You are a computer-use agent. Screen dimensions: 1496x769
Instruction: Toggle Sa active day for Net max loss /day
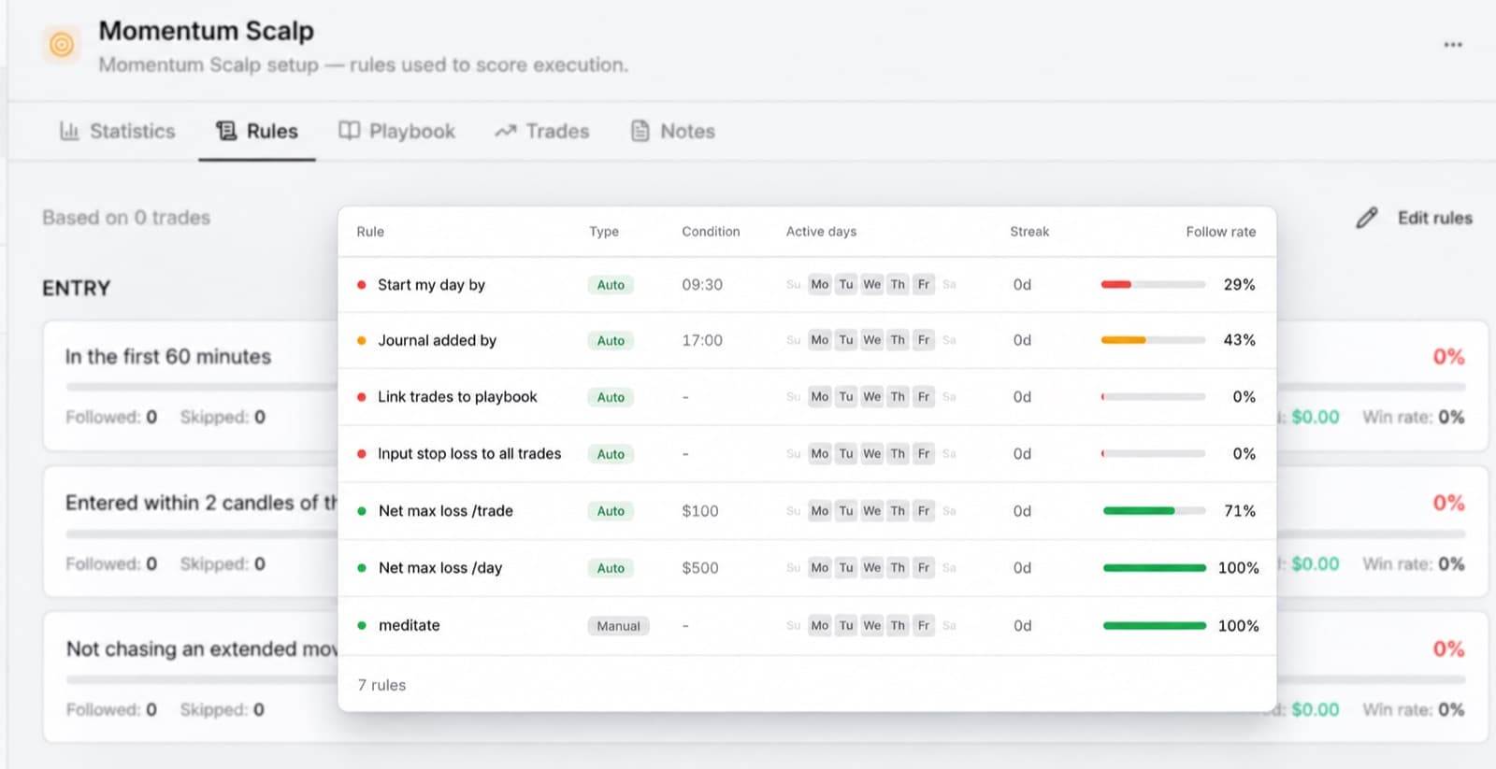pos(949,567)
